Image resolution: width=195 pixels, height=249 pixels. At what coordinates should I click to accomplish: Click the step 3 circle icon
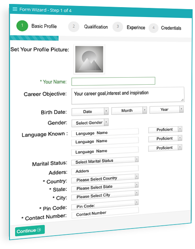pyautogui.click(x=118, y=27)
